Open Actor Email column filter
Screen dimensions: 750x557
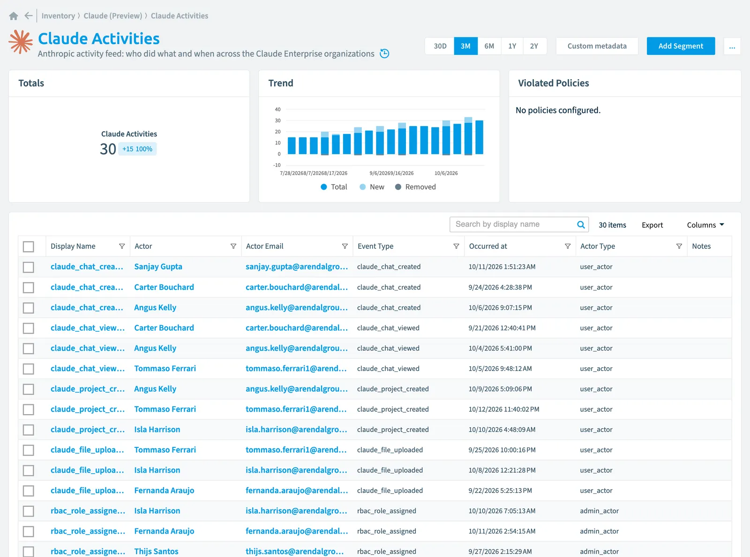345,246
